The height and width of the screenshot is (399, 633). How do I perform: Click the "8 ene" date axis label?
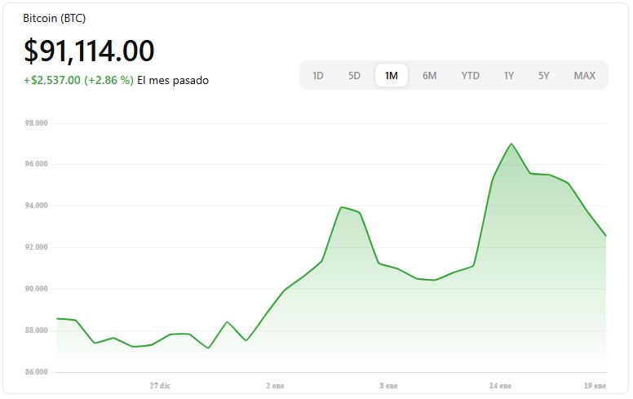388,385
